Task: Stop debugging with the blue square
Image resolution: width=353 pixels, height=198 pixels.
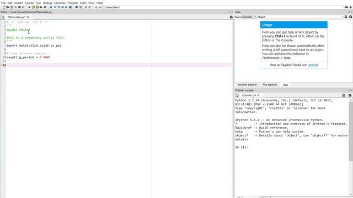Action: [x=71, y=7]
